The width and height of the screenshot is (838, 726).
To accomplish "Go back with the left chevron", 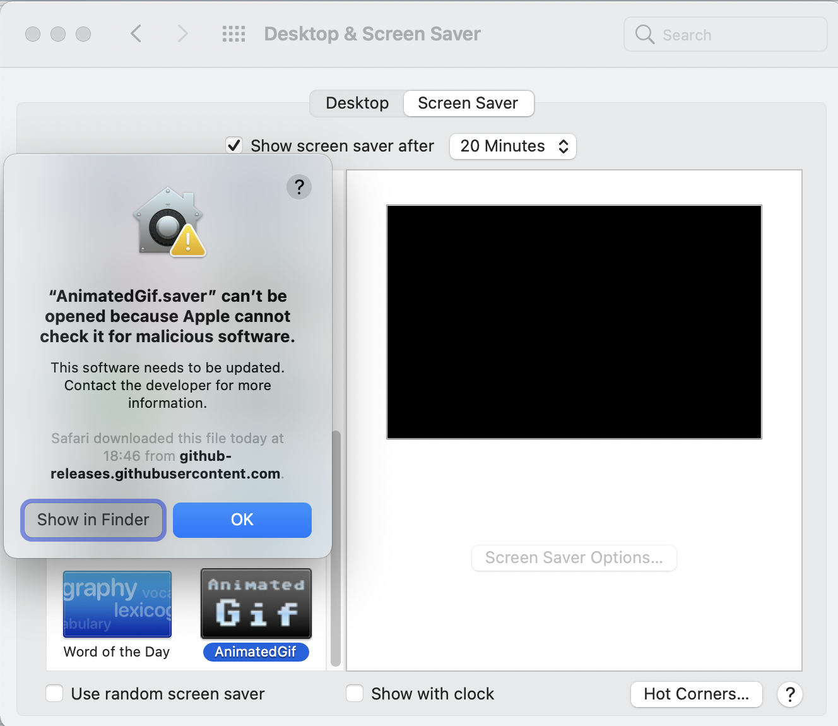I will click(x=136, y=33).
